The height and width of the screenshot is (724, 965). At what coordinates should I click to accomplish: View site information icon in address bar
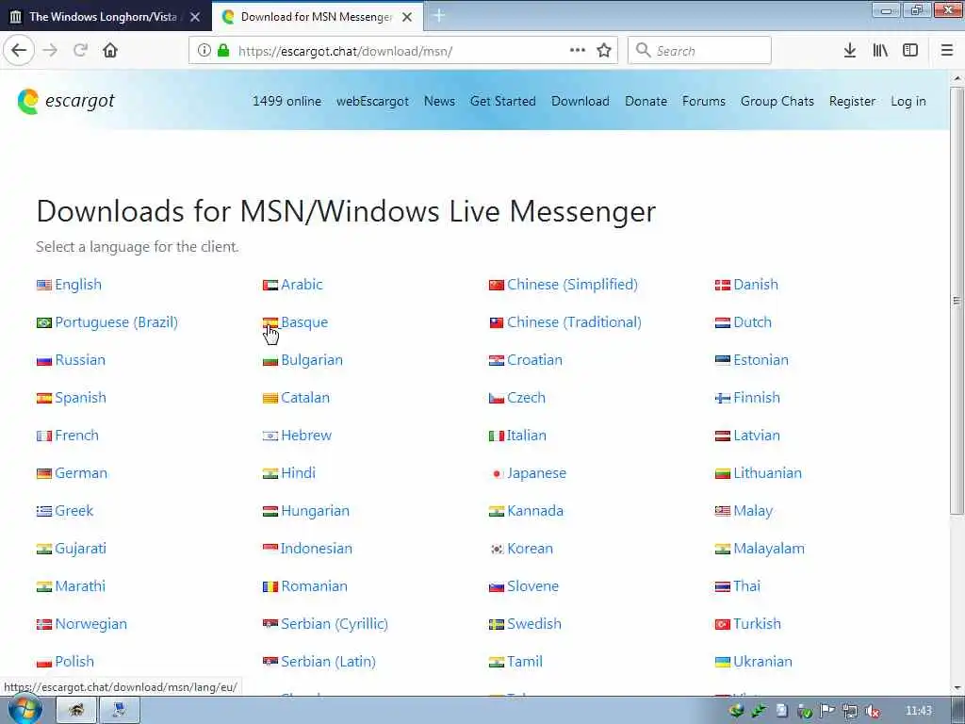[204, 51]
